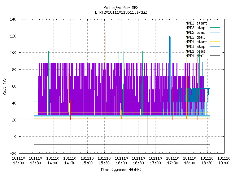Screen dimensions: 231x173
Task: Click the 'NPD1 defl' legend label
Action: [x=195, y=56]
